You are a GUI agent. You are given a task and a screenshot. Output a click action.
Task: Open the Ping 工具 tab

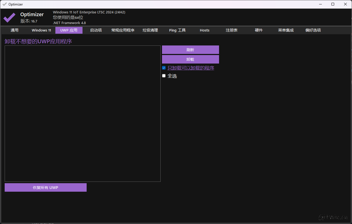point(177,30)
